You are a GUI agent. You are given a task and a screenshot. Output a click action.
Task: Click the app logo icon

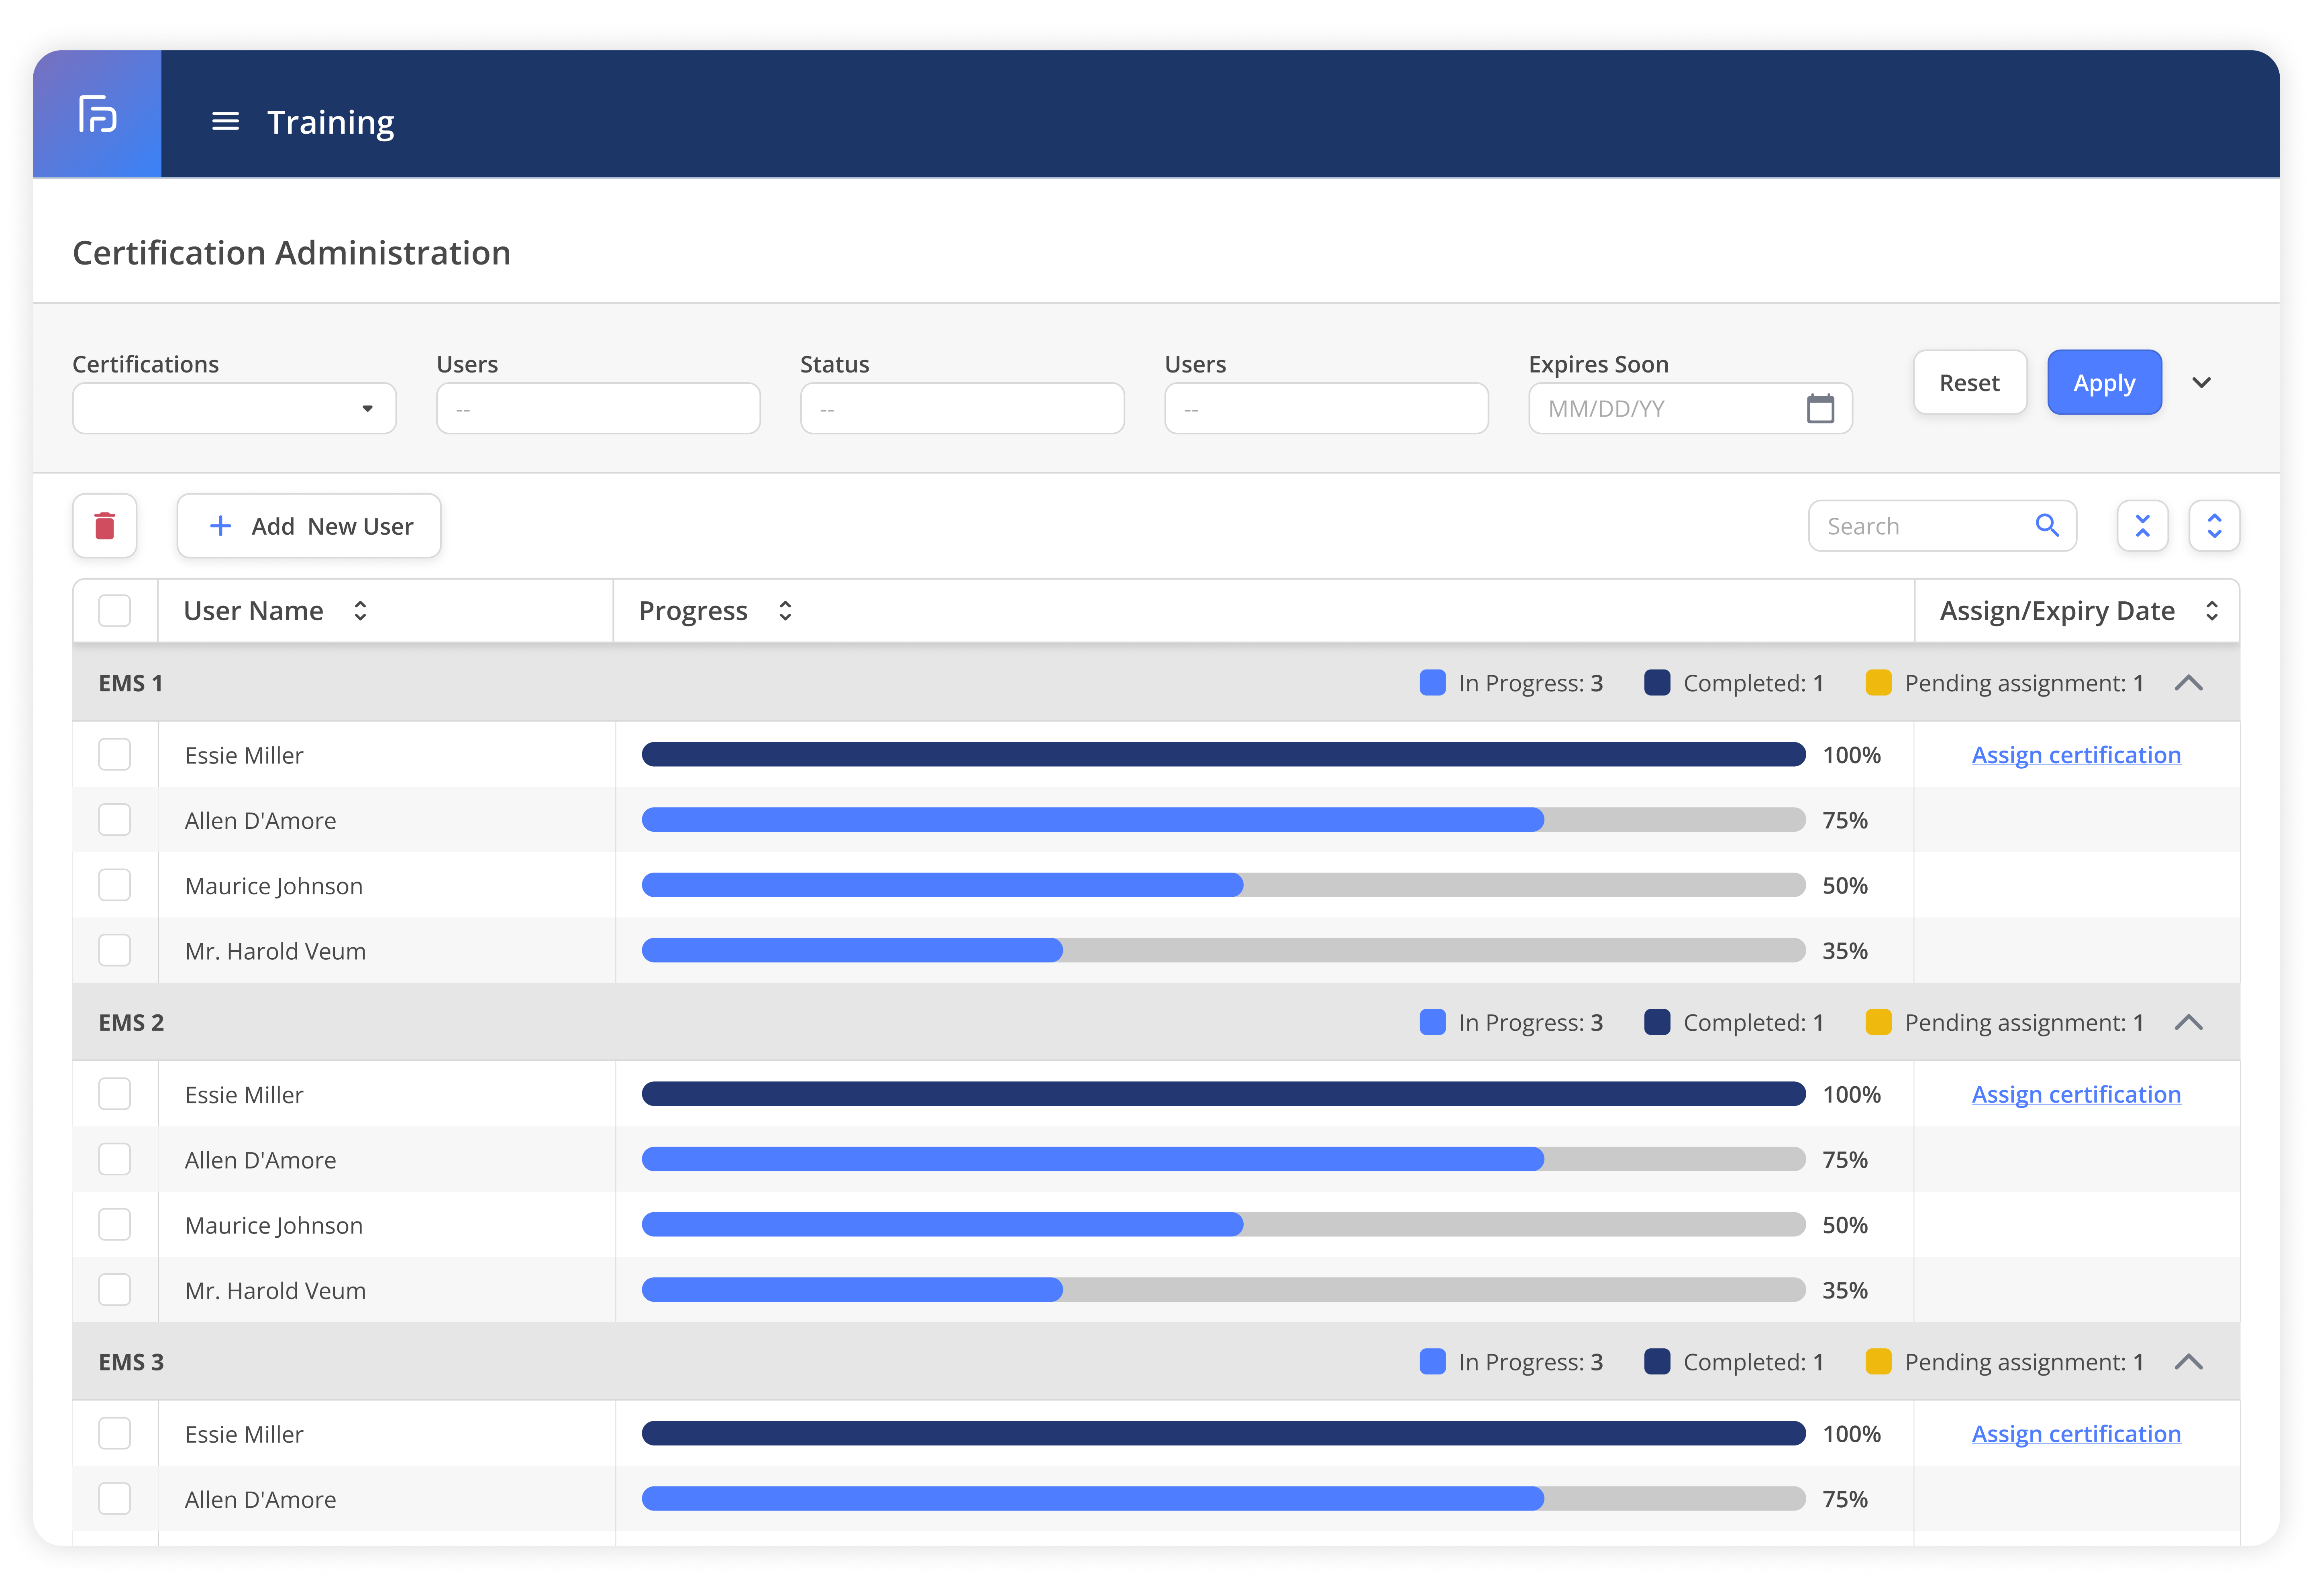click(x=97, y=114)
